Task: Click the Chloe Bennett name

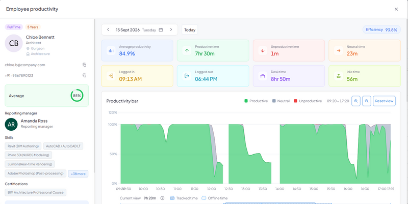Action: pyautogui.click(x=40, y=37)
